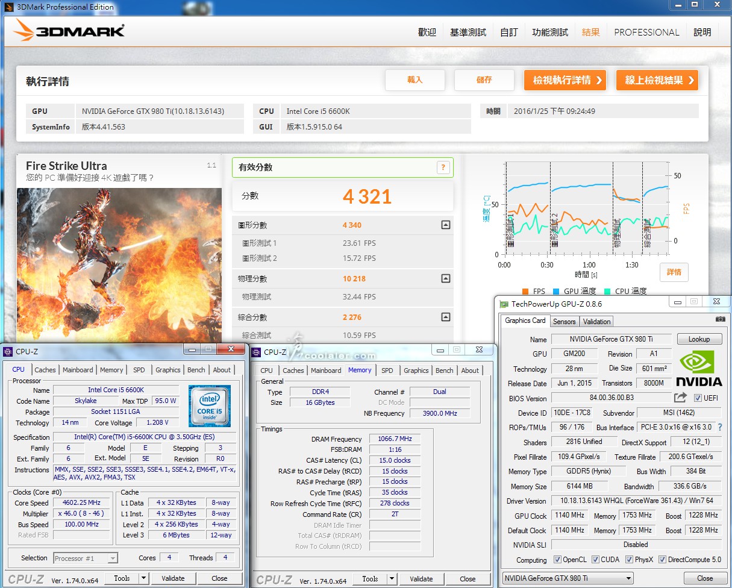
Task: Click the 線上檢視結果 button
Action: tap(657, 80)
